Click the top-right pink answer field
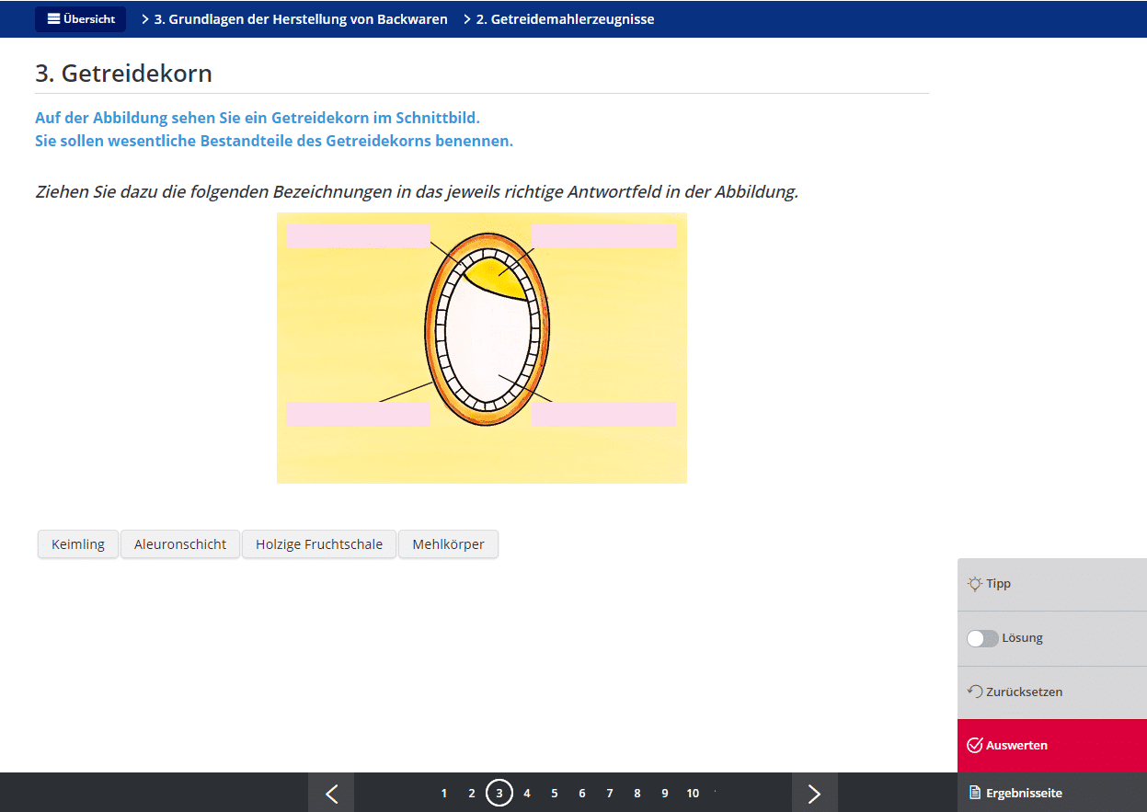Screen dimensions: 1147x812 (x=603, y=236)
